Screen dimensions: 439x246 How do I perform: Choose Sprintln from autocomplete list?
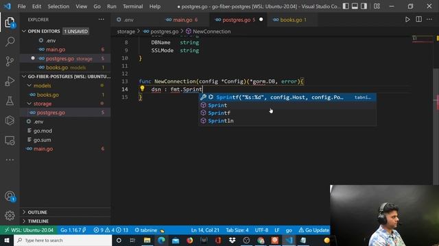tap(287, 121)
